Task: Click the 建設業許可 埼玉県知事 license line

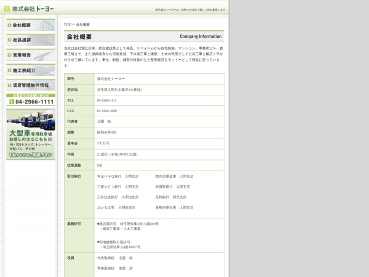Action: click(x=128, y=224)
